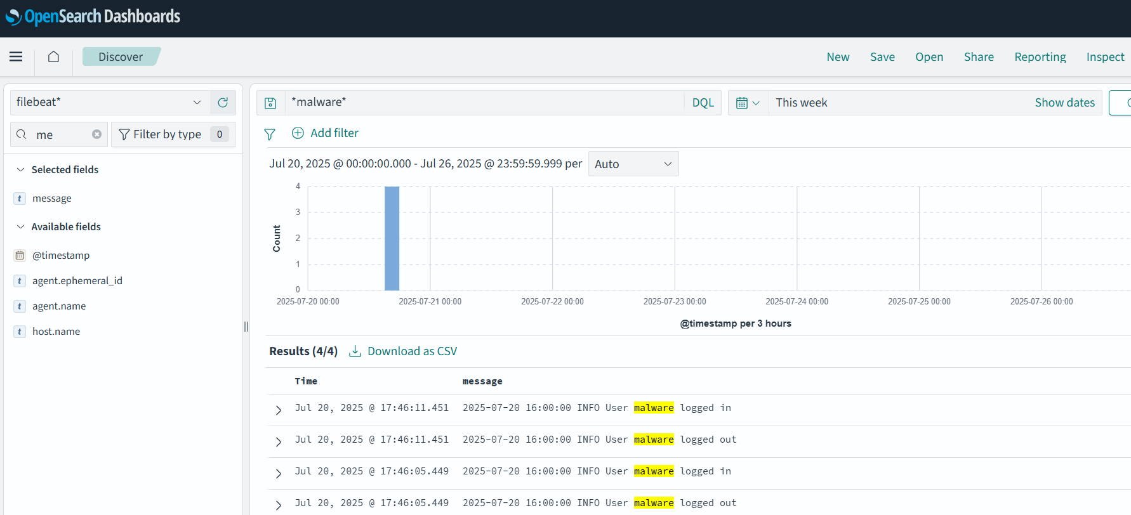The image size is (1131, 515).
Task: Click the Discover breadcrumb
Action: tap(121, 56)
